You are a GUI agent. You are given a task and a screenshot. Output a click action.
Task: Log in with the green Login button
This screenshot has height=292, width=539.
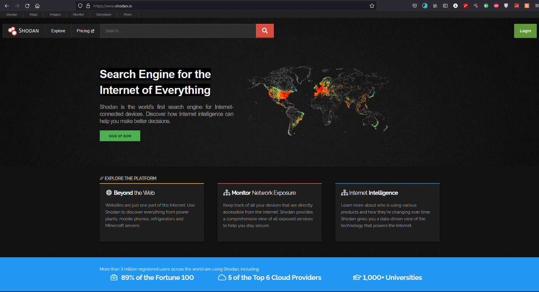525,31
